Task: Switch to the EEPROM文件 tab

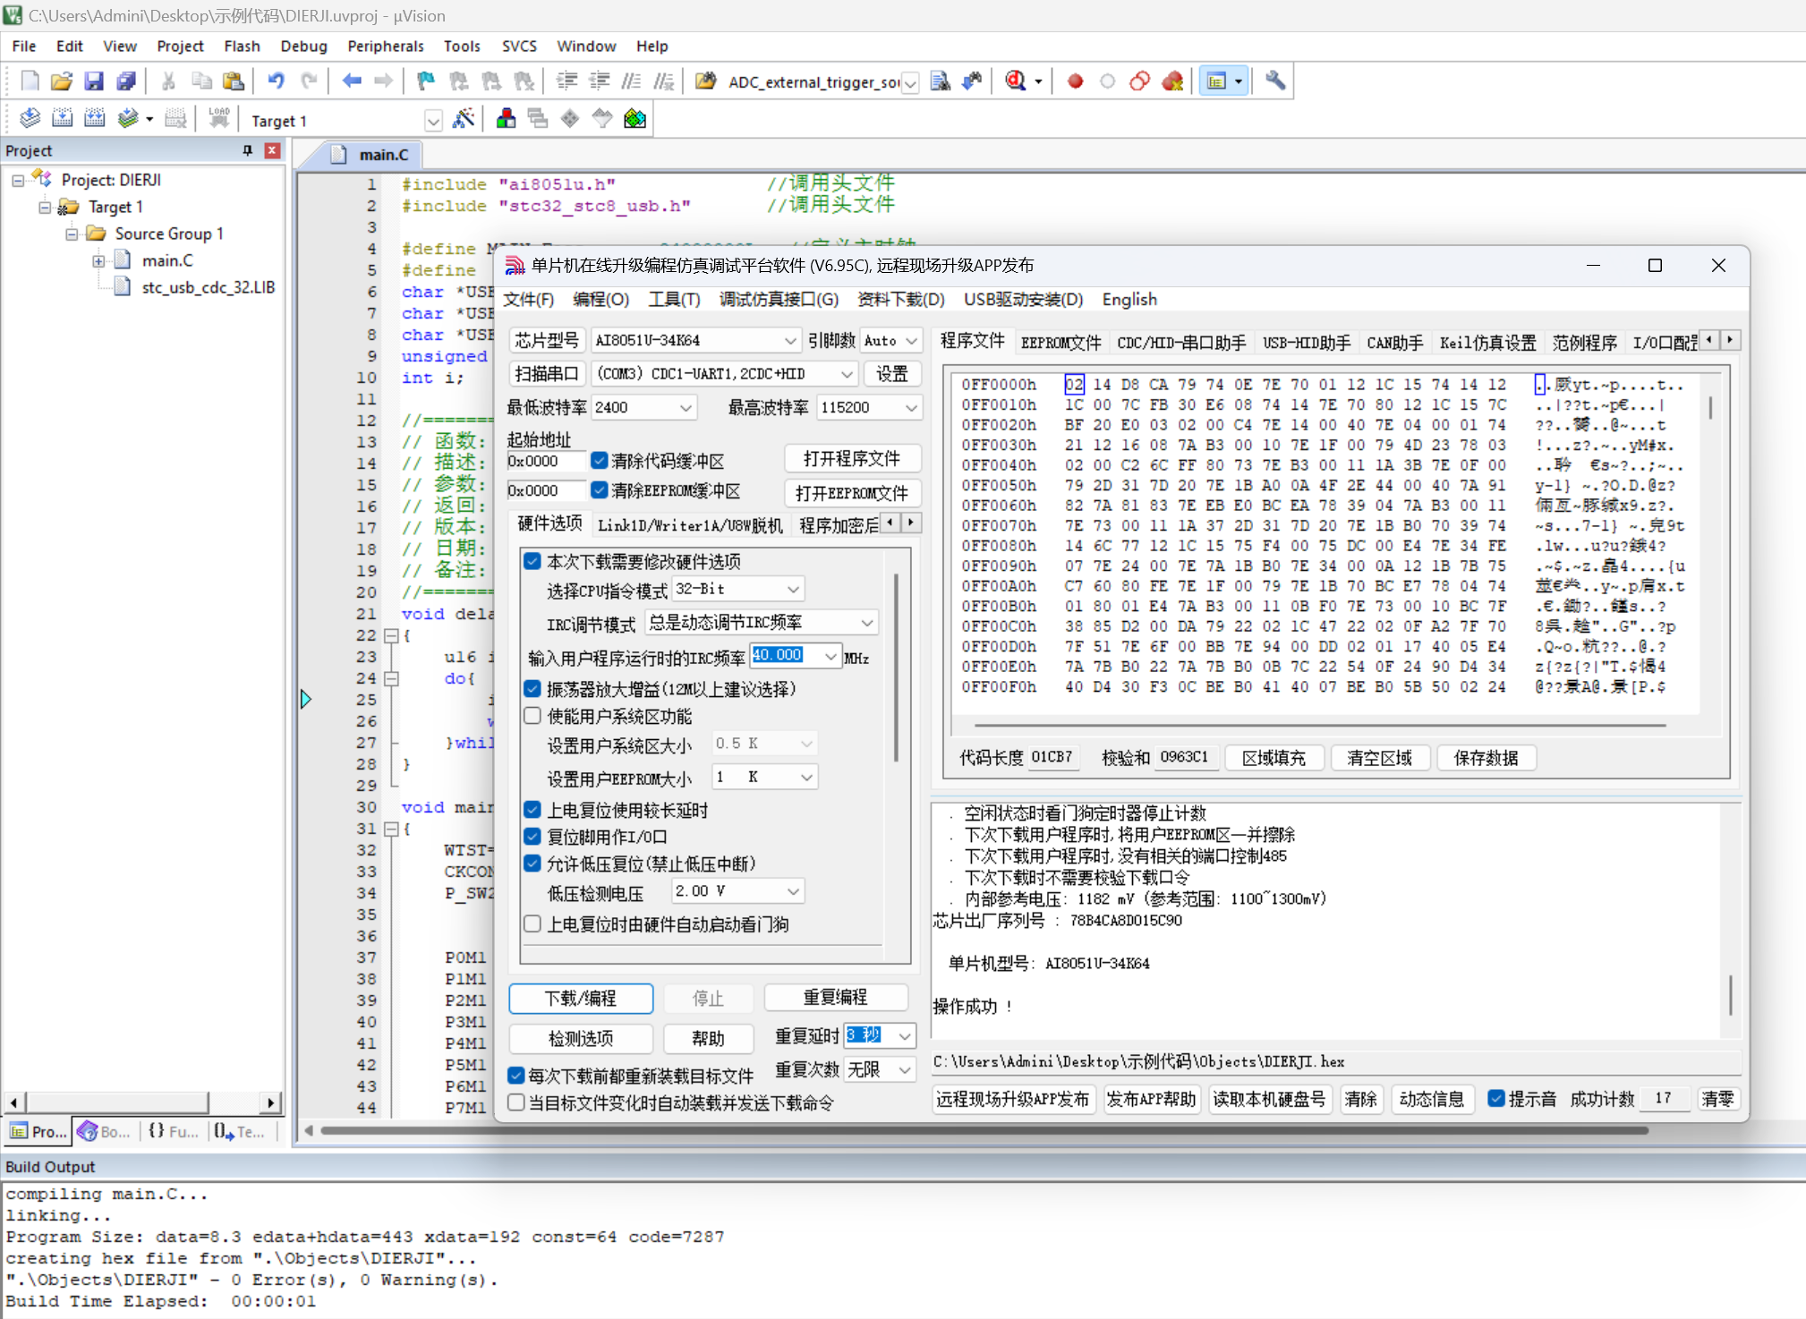Action: tap(1061, 343)
